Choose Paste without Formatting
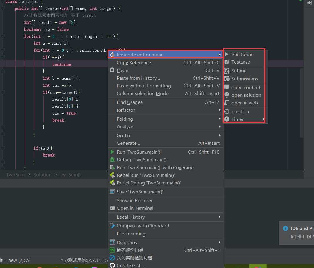This screenshot has height=268, width=314. (166, 86)
